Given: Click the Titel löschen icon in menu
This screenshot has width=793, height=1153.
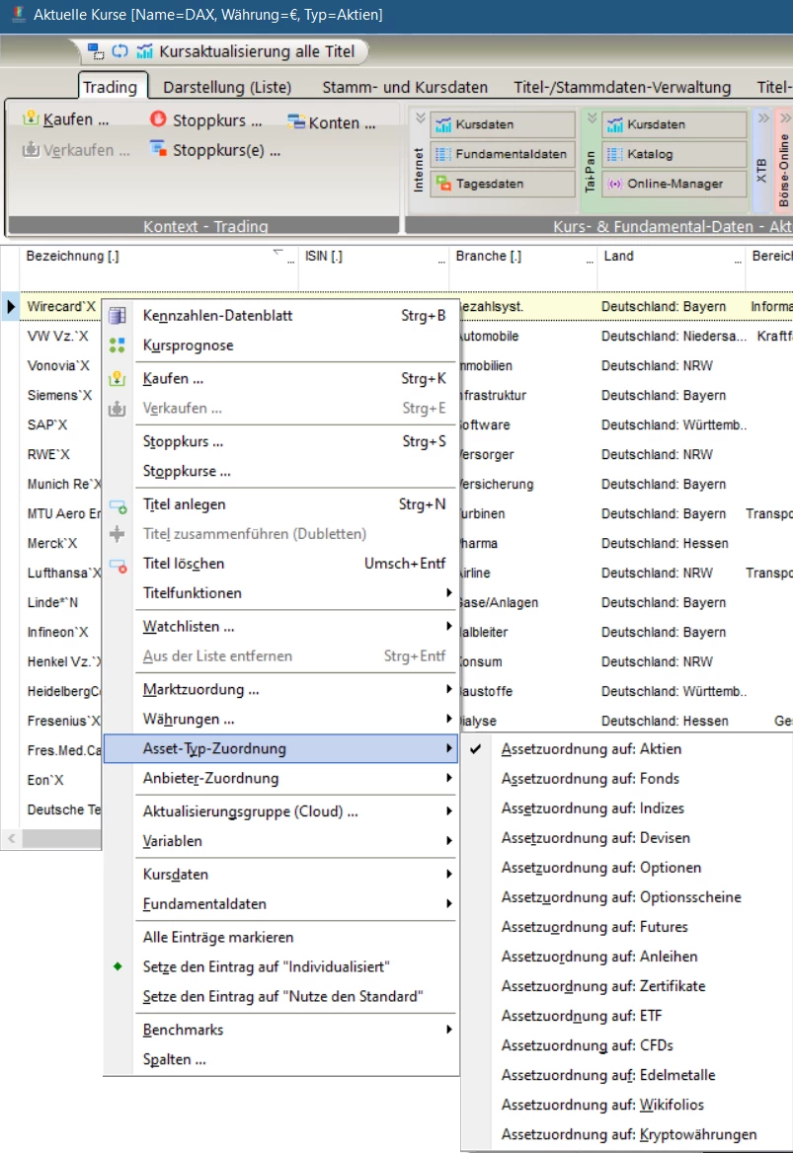Looking at the screenshot, I should 117,566.
